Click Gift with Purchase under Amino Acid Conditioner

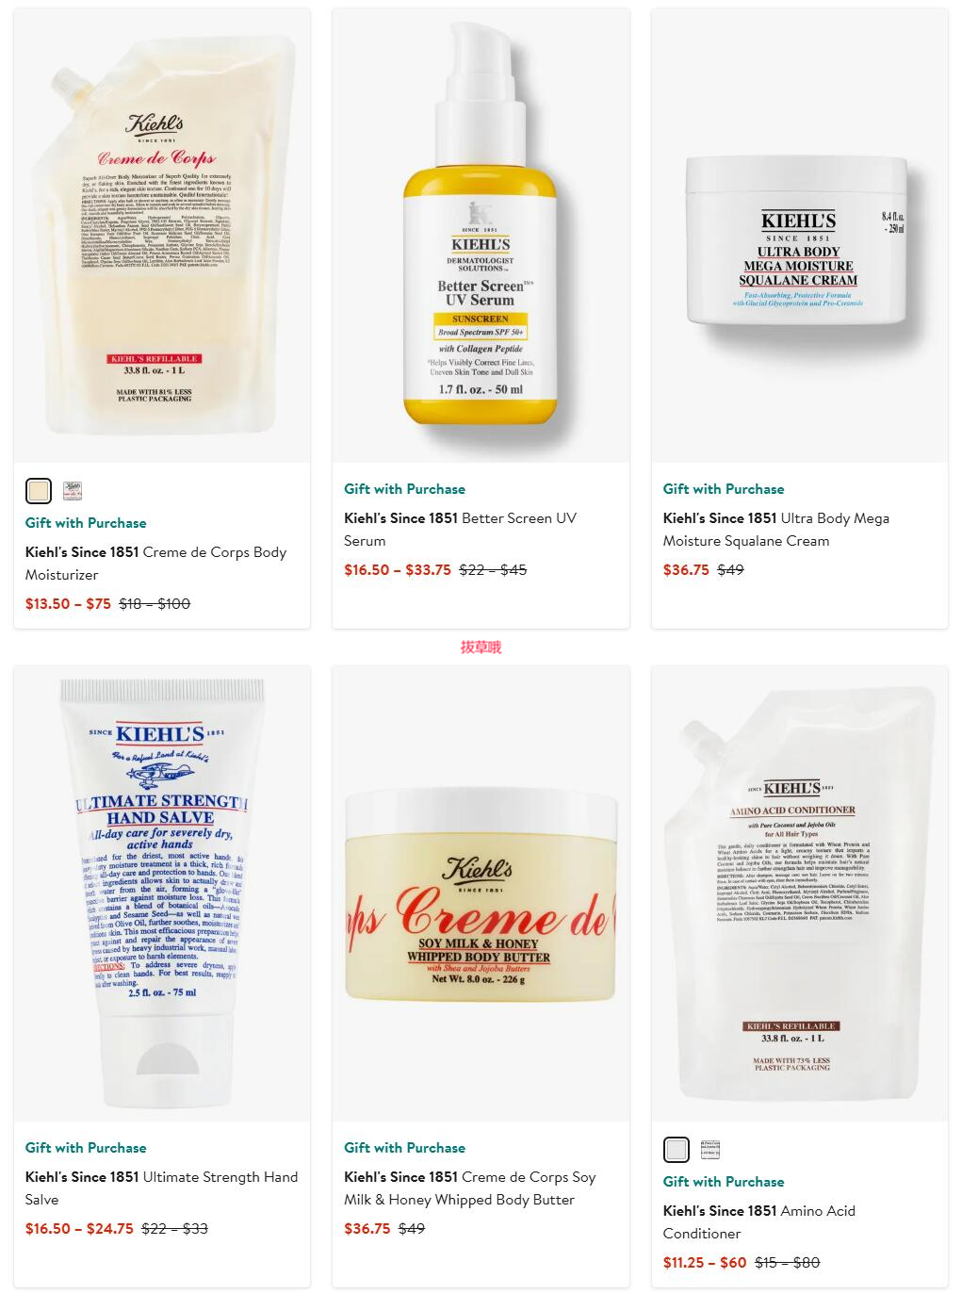(x=724, y=1182)
